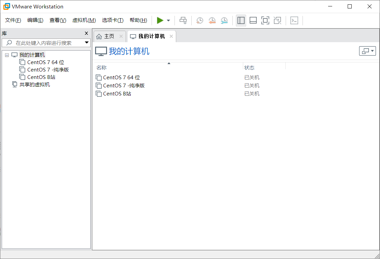The height and width of the screenshot is (259, 380).
Task: Click the library search input field
Action: [x=46, y=43]
